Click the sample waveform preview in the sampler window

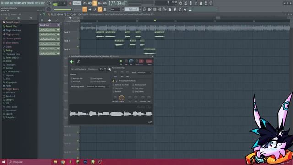pyautogui.click(x=111, y=114)
